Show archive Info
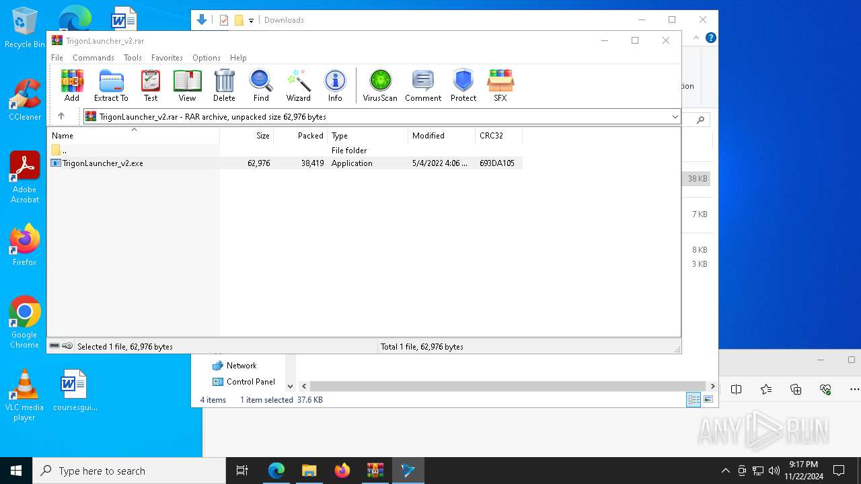861x484 pixels. point(335,85)
